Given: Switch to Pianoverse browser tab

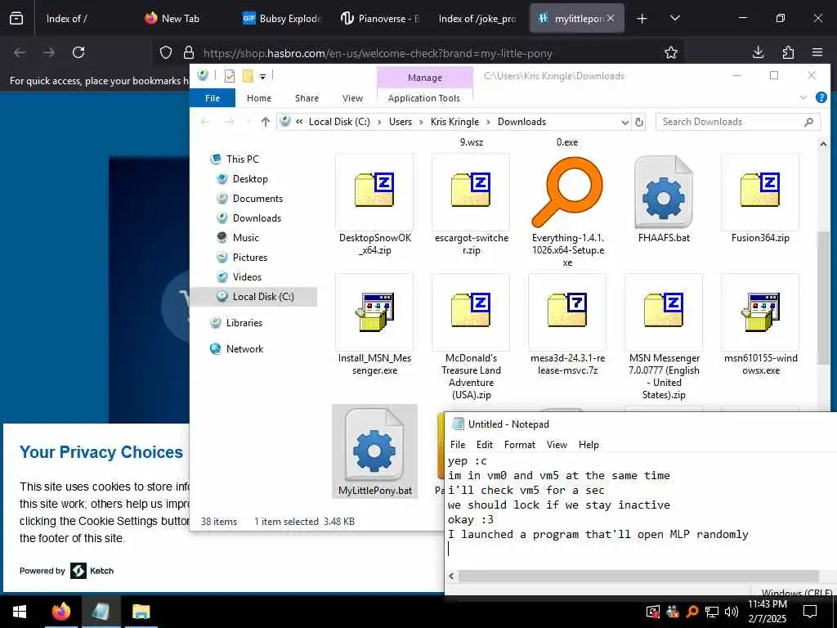Looking at the screenshot, I should point(379,19).
